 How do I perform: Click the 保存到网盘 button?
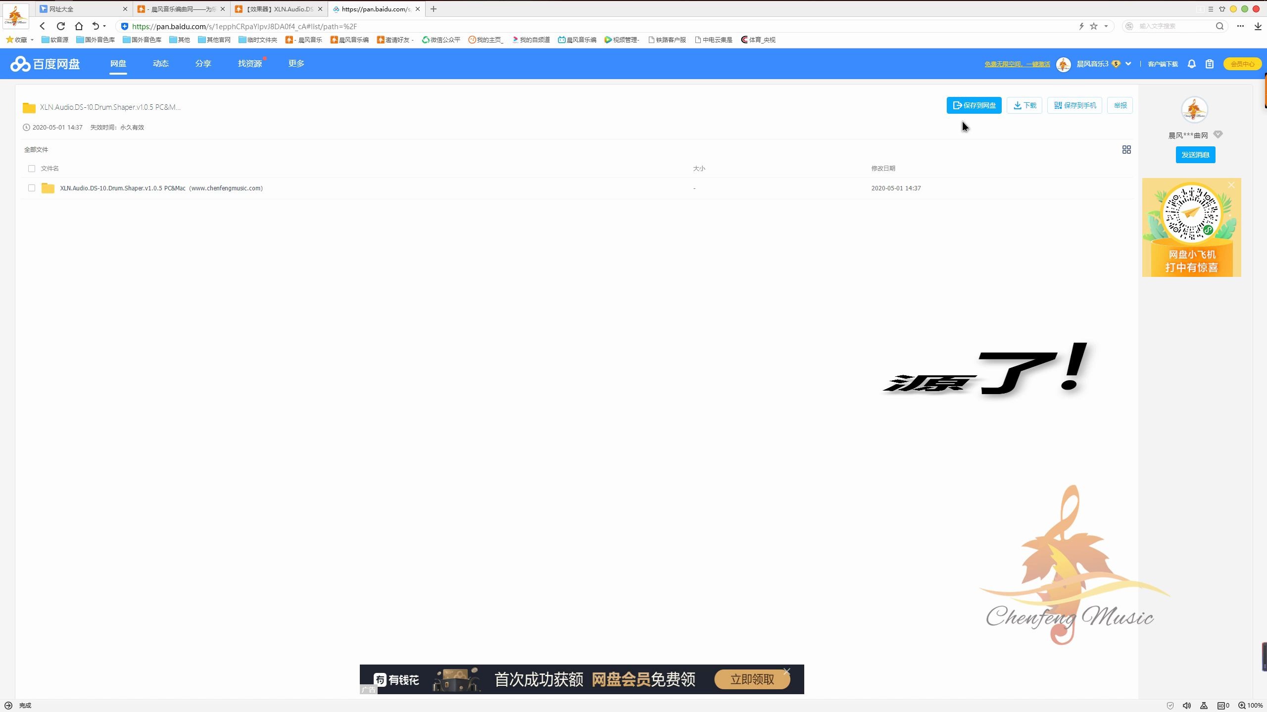(x=974, y=105)
